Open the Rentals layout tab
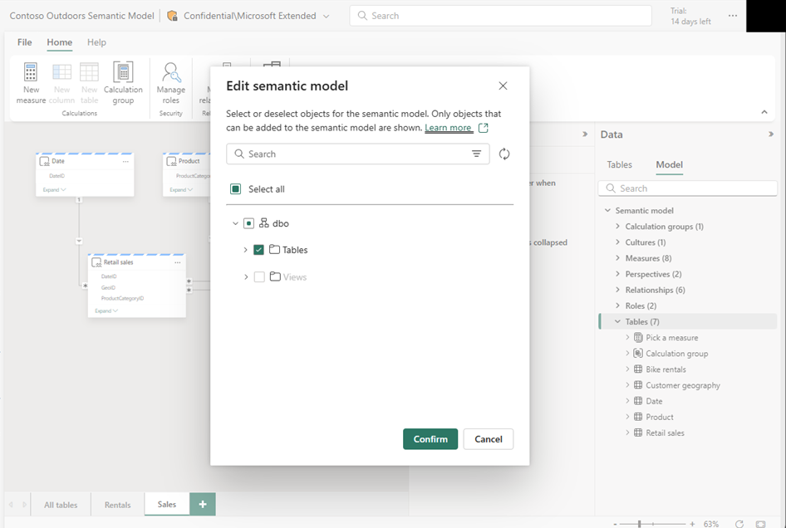Screen dimensions: 786x528 point(117,505)
